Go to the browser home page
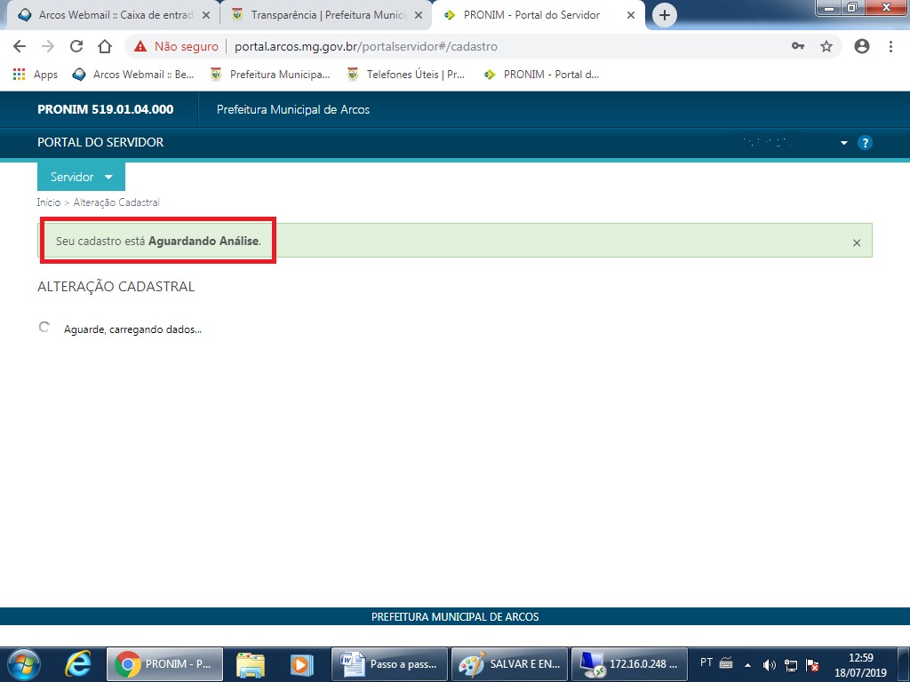The width and height of the screenshot is (910, 682). [105, 46]
